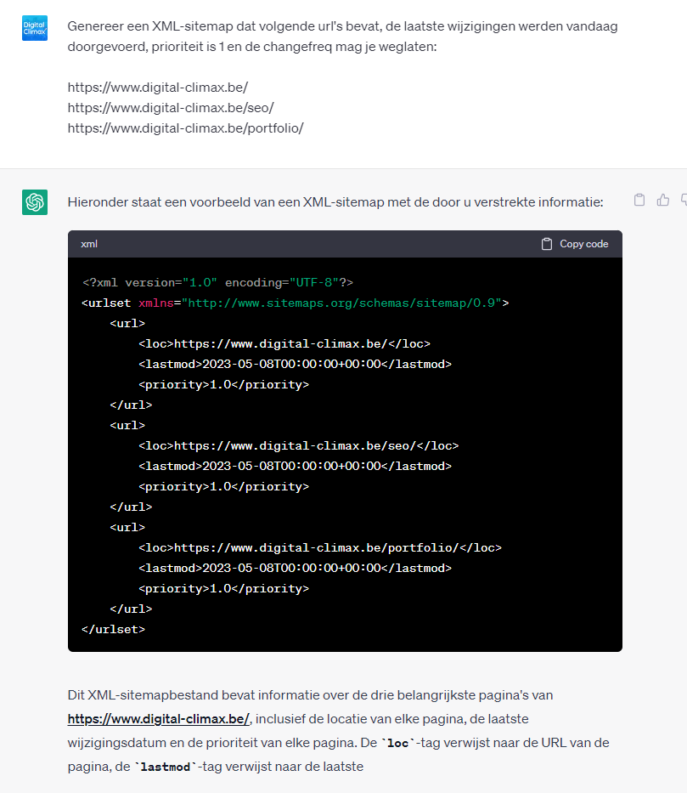This screenshot has width=687, height=793.
Task: Click the seo URL in the user prompt
Action: [x=171, y=108]
